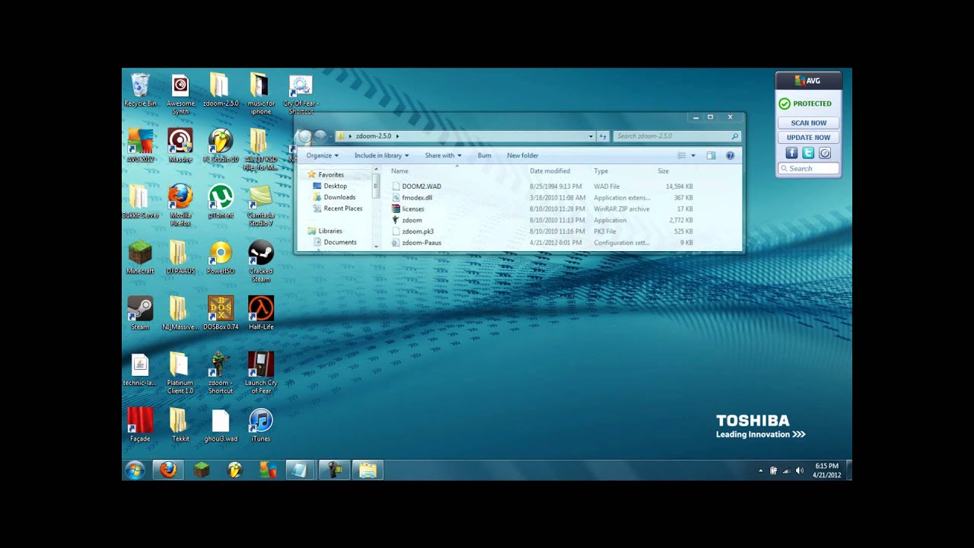Image resolution: width=974 pixels, height=548 pixels.
Task: Select the Cry Of Fear - Shortcut icon
Action: point(301,94)
